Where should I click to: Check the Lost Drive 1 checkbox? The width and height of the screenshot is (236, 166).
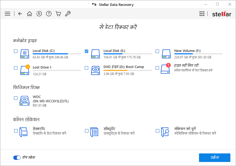pyautogui.click(x=16, y=68)
